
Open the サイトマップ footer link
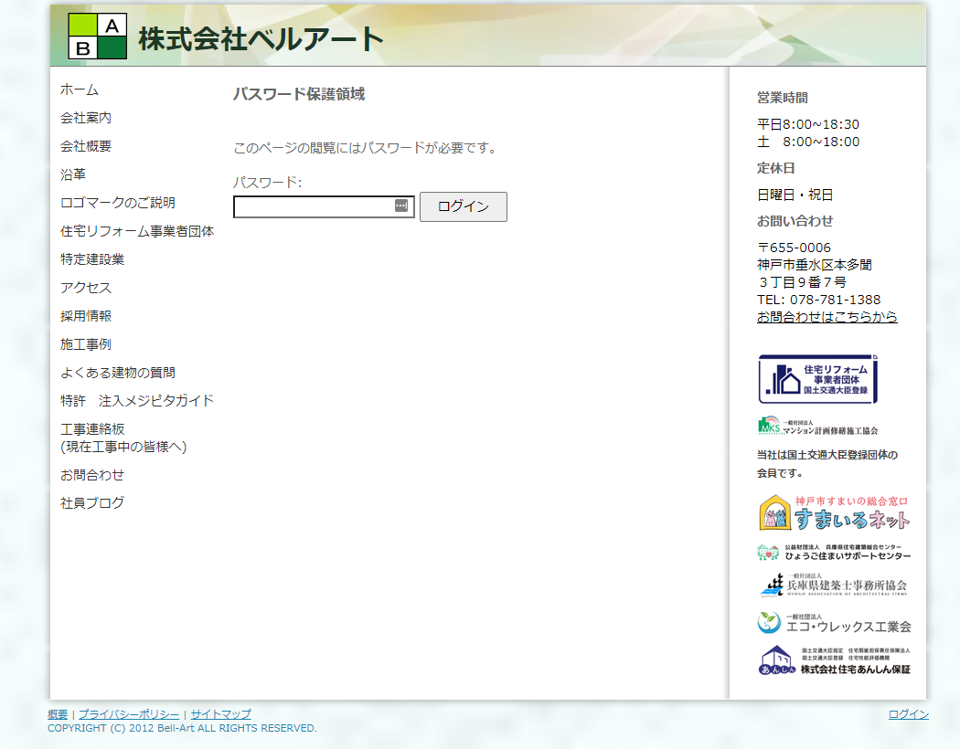(219, 714)
